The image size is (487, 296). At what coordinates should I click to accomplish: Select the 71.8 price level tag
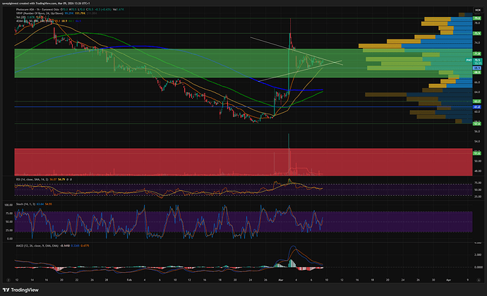477,53
